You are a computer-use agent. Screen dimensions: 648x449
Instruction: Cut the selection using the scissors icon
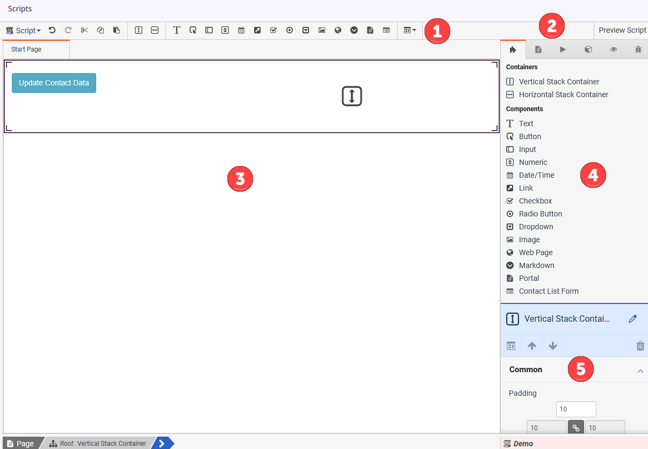pos(84,31)
